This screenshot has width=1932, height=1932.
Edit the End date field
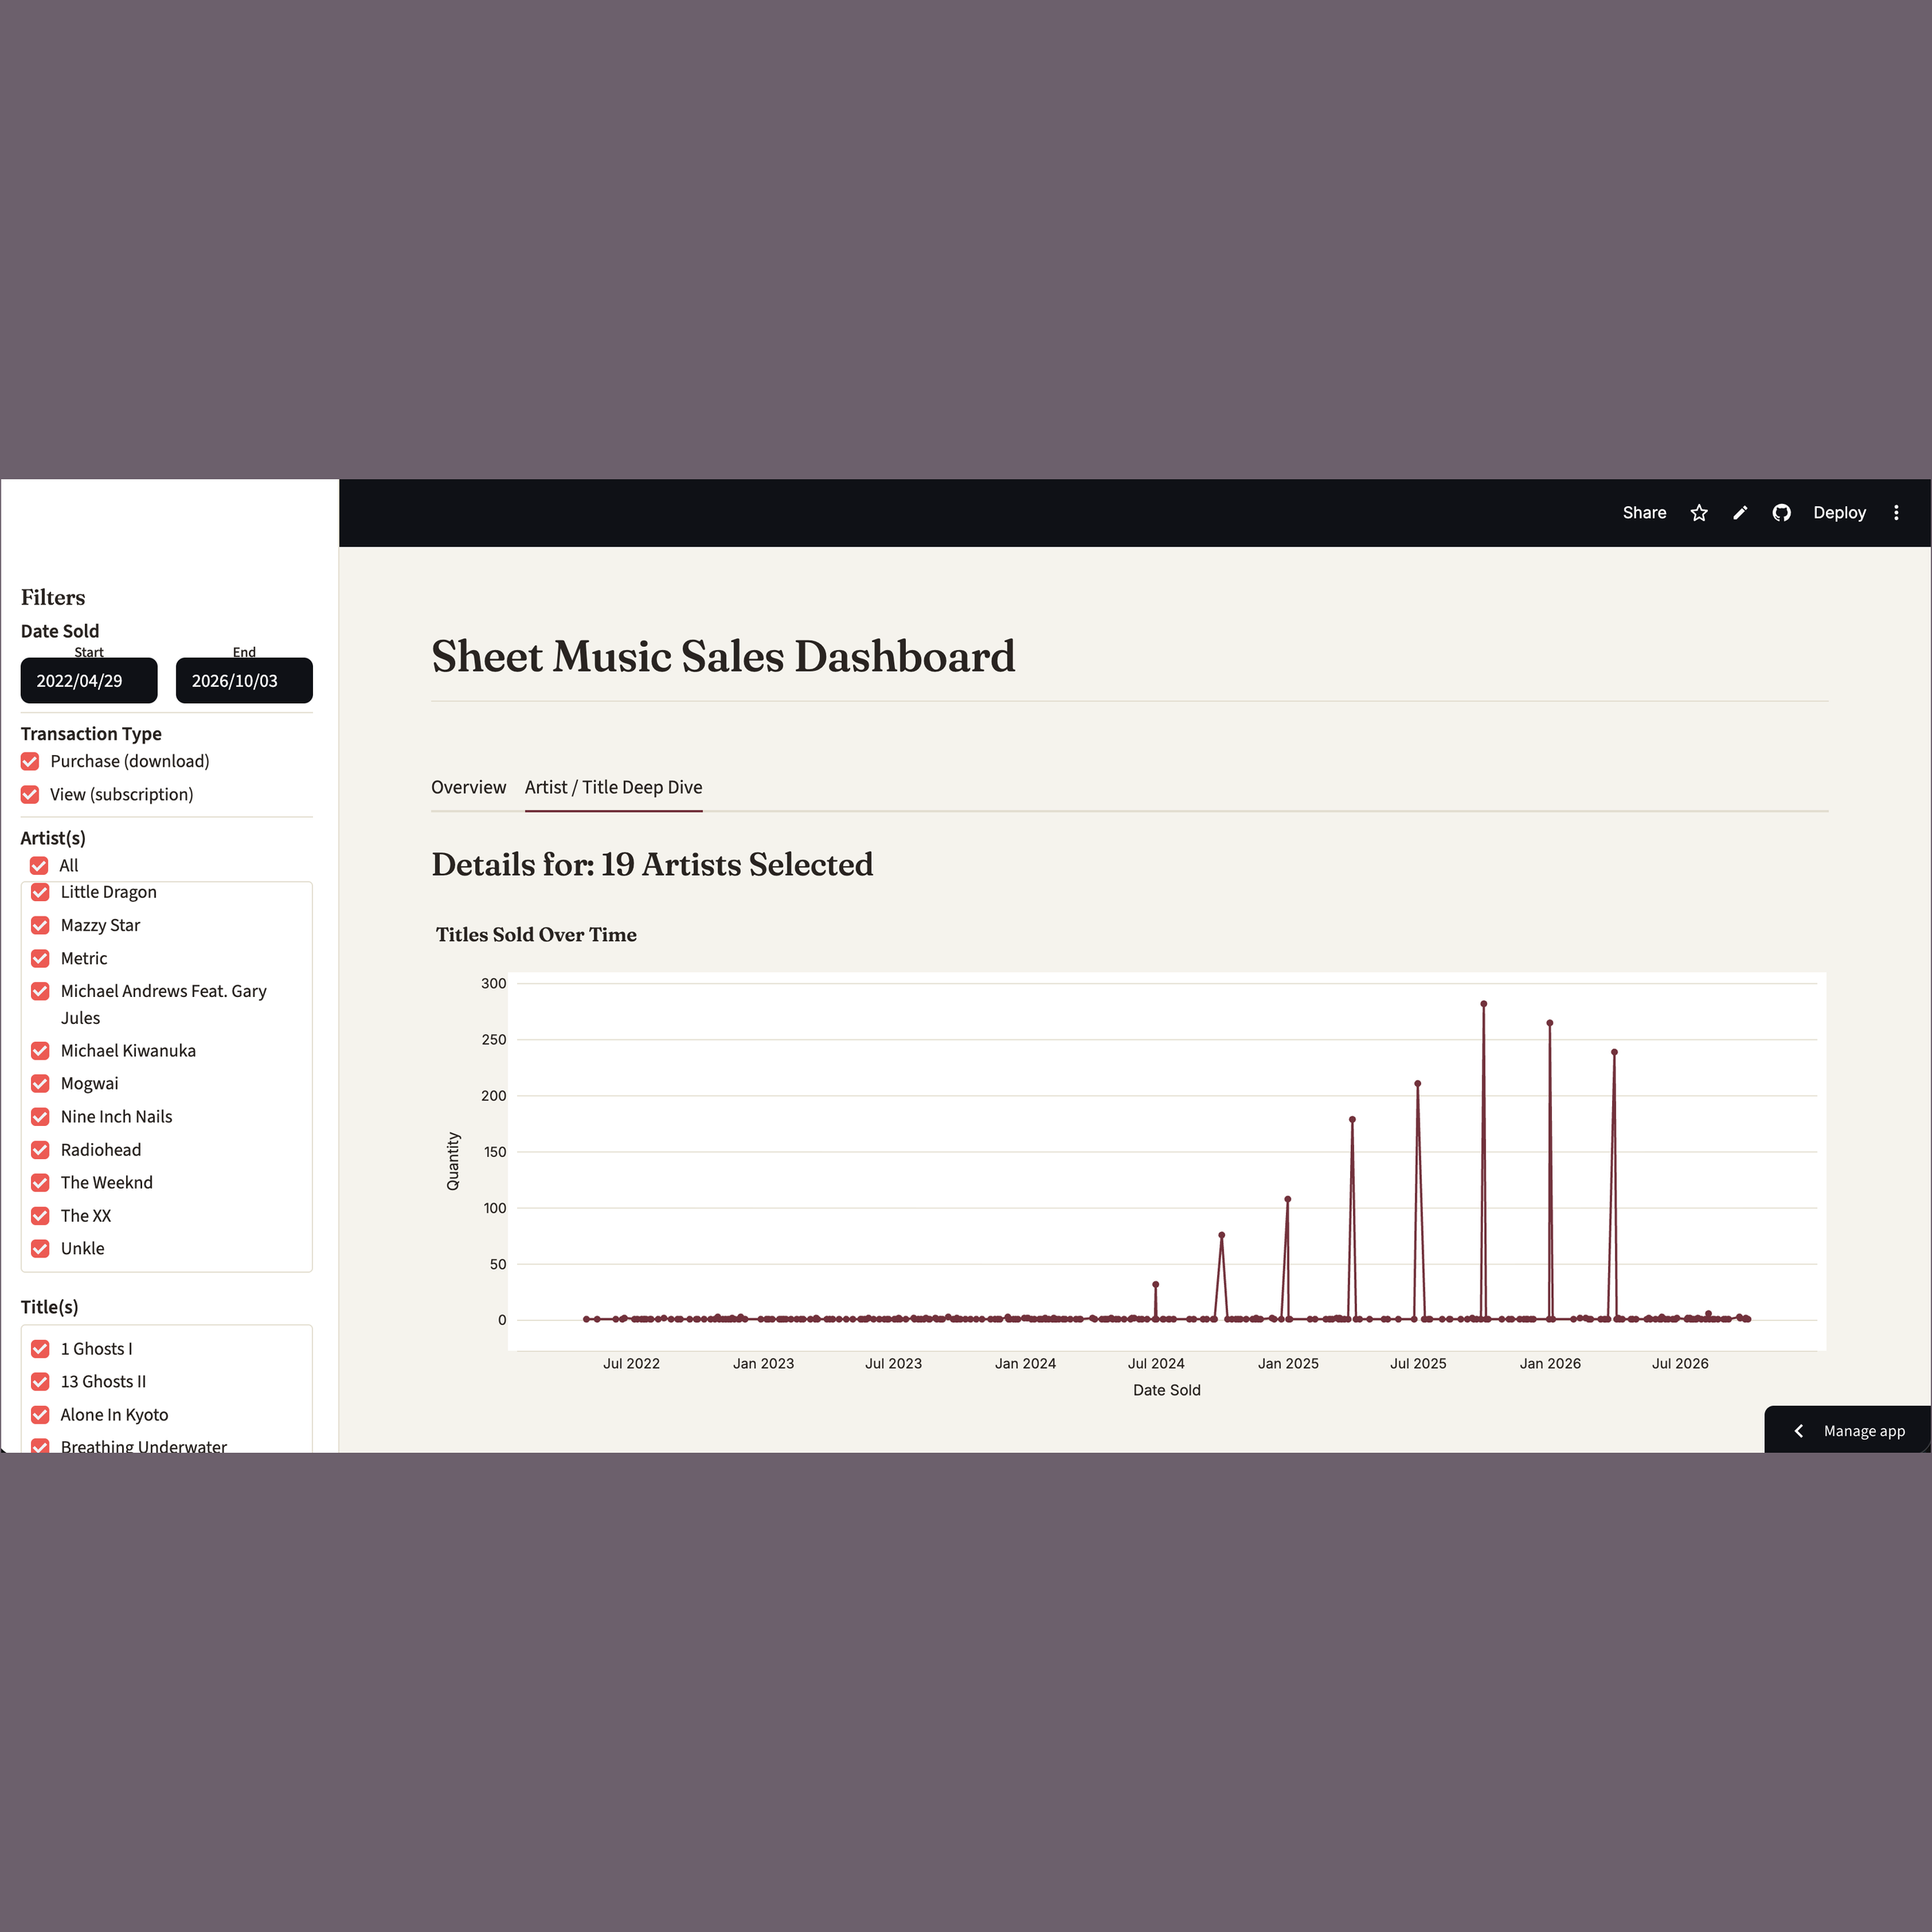point(244,680)
